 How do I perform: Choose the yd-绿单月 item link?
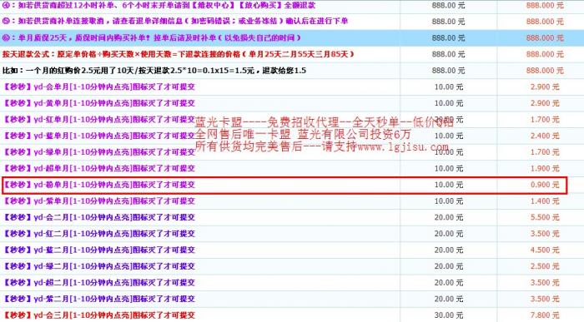(x=99, y=152)
